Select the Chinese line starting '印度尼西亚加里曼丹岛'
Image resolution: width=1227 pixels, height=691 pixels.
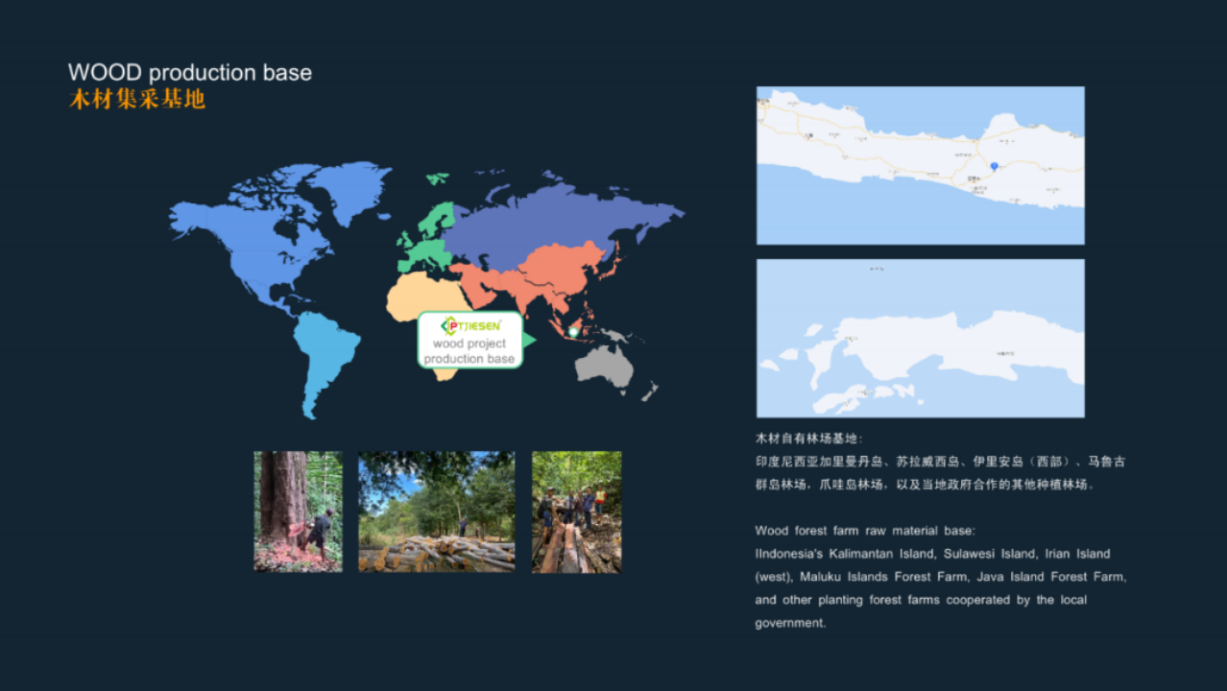click(940, 462)
